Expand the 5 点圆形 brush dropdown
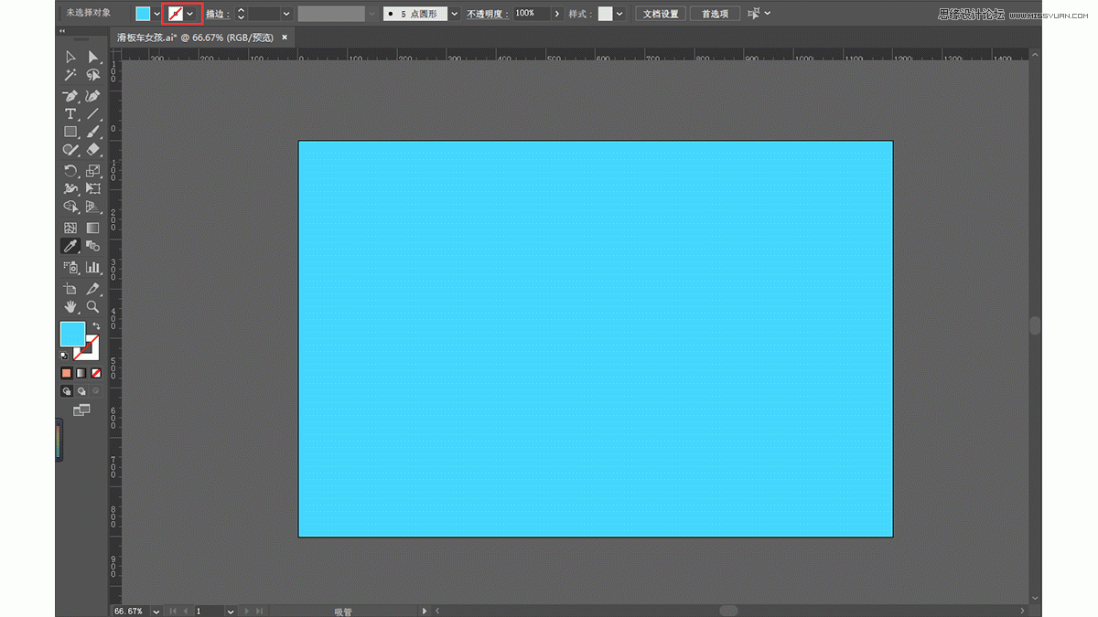Image resolution: width=1098 pixels, height=617 pixels. tap(455, 14)
